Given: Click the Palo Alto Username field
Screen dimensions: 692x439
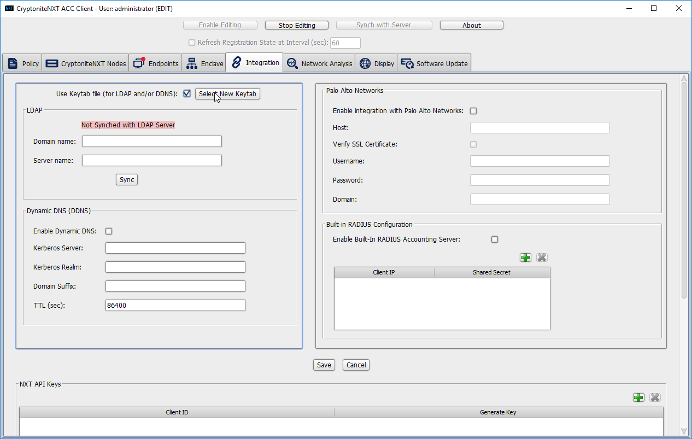Looking at the screenshot, I should [x=540, y=161].
